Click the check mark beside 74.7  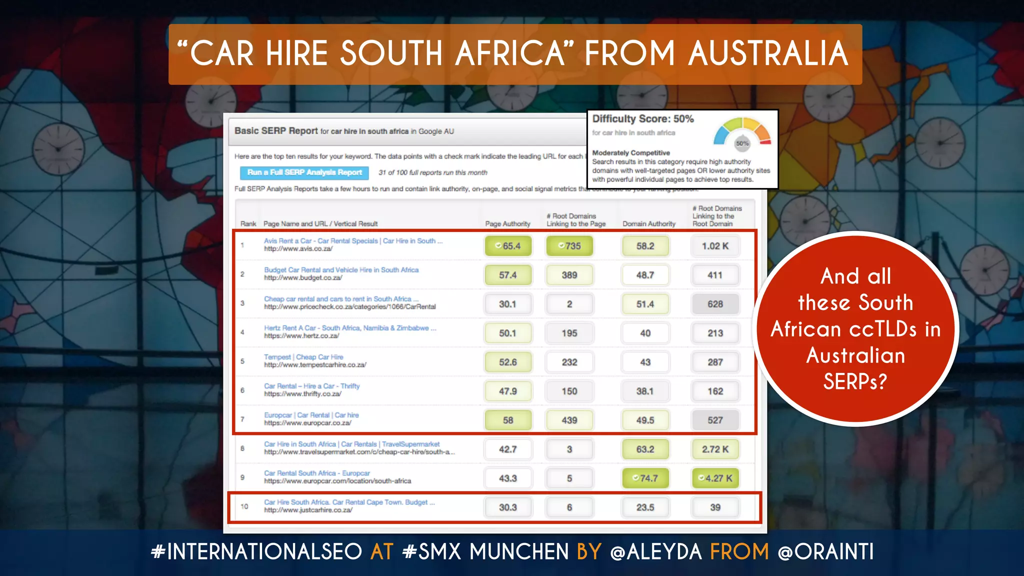click(x=635, y=478)
